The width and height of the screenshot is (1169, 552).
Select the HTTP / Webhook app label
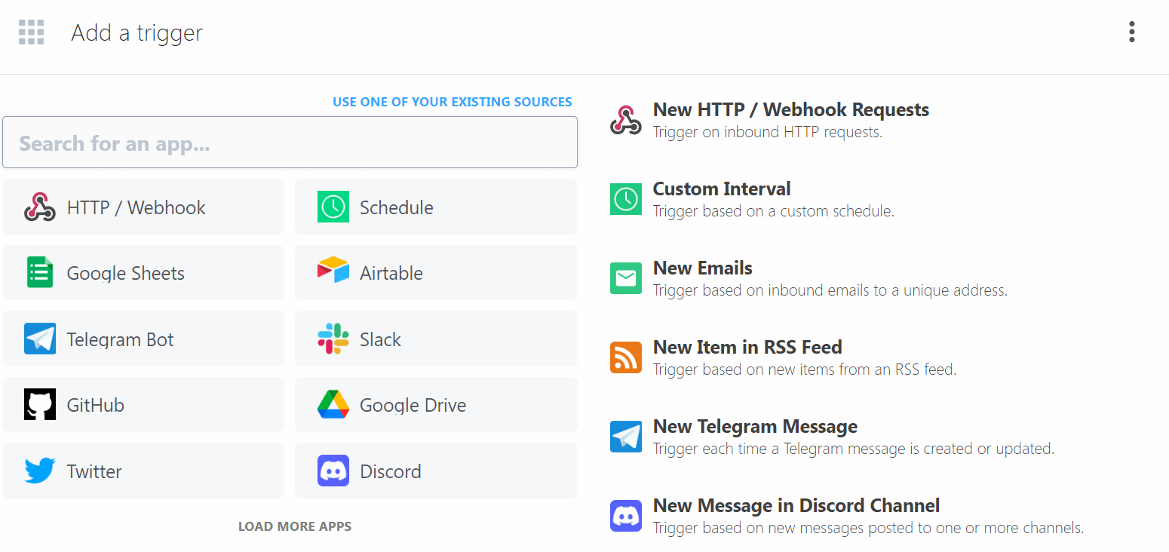click(x=137, y=207)
